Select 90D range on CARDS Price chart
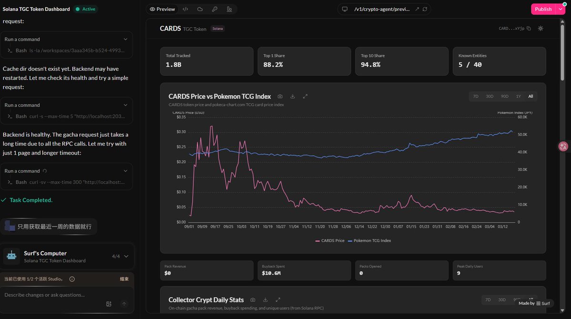This screenshot has width=571, height=319. pos(504,96)
